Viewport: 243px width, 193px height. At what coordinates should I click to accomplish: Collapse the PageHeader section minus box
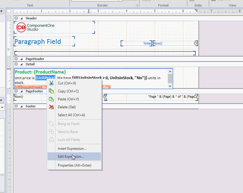(x=16, y=59)
